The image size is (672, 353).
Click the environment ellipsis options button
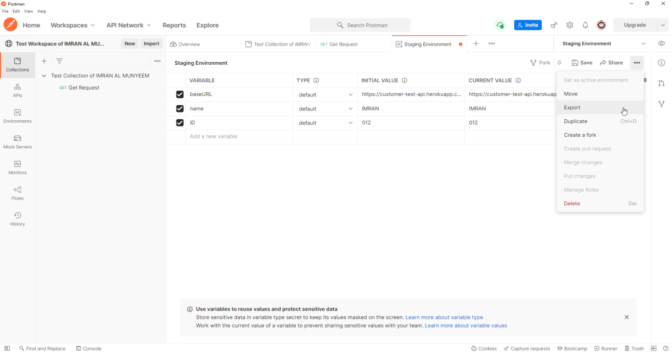tap(637, 63)
